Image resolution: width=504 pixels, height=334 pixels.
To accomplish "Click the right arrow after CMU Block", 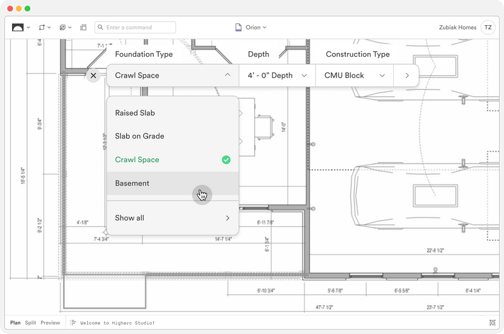I will (x=407, y=76).
